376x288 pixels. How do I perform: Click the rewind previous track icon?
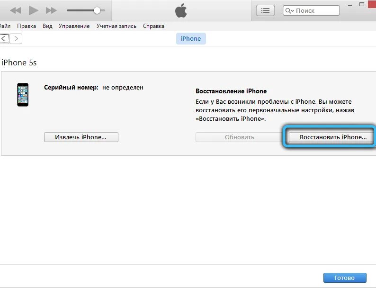click(16, 10)
